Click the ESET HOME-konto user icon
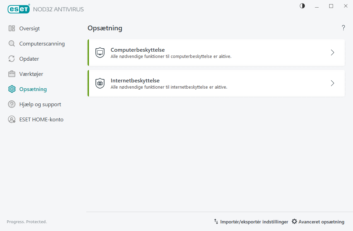 point(12,120)
